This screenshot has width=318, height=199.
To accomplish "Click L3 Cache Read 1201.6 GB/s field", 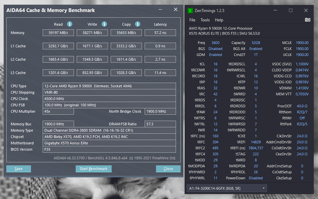I will point(58,73).
